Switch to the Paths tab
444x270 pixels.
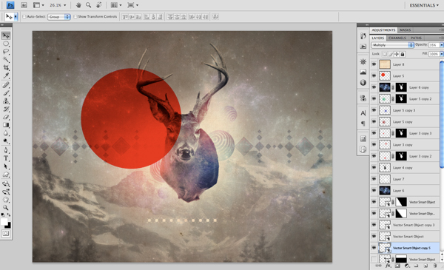(416, 38)
